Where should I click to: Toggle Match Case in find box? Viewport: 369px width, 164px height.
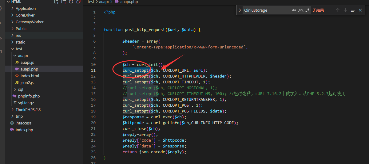tap(294, 10)
